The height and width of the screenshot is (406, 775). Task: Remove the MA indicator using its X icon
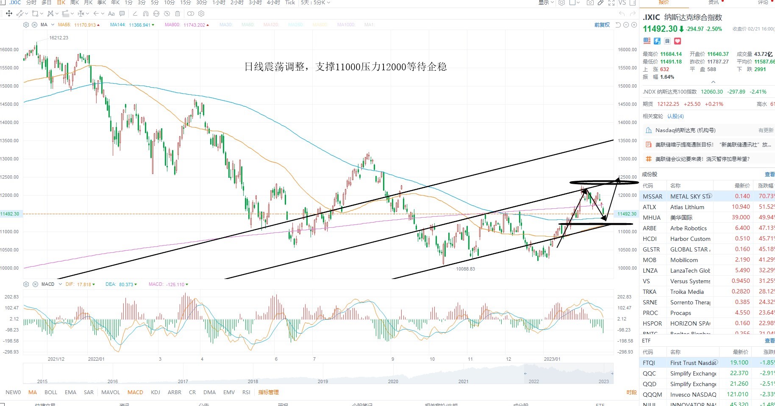(x=34, y=25)
